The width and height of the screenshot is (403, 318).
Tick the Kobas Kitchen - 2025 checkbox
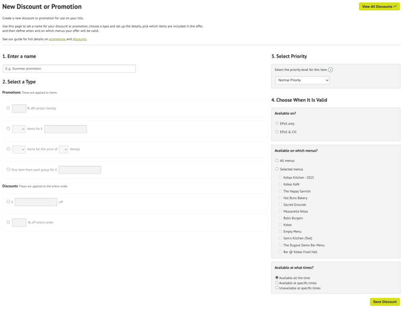click(280, 177)
